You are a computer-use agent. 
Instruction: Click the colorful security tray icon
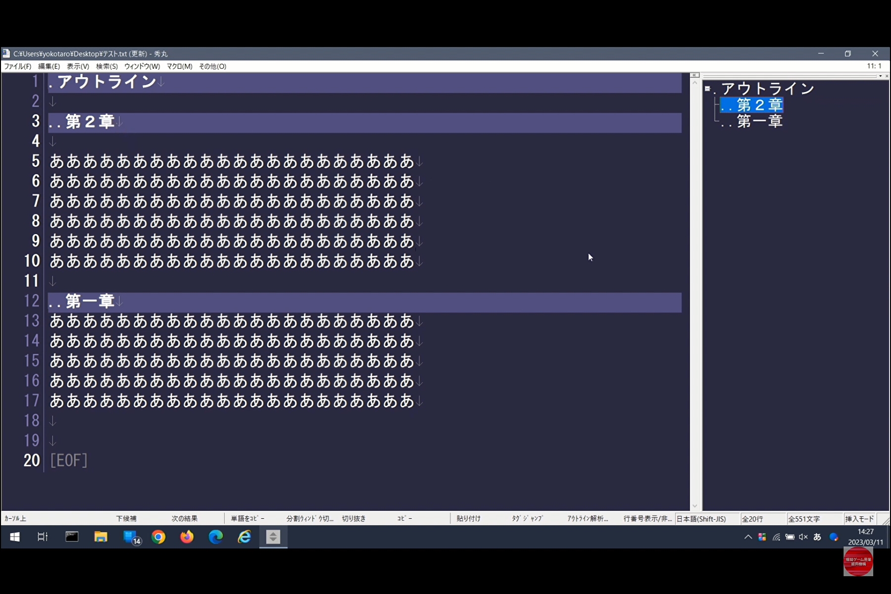pyautogui.click(x=762, y=537)
